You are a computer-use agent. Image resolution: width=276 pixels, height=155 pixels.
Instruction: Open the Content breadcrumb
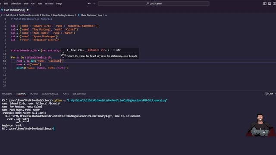(x=46, y=15)
